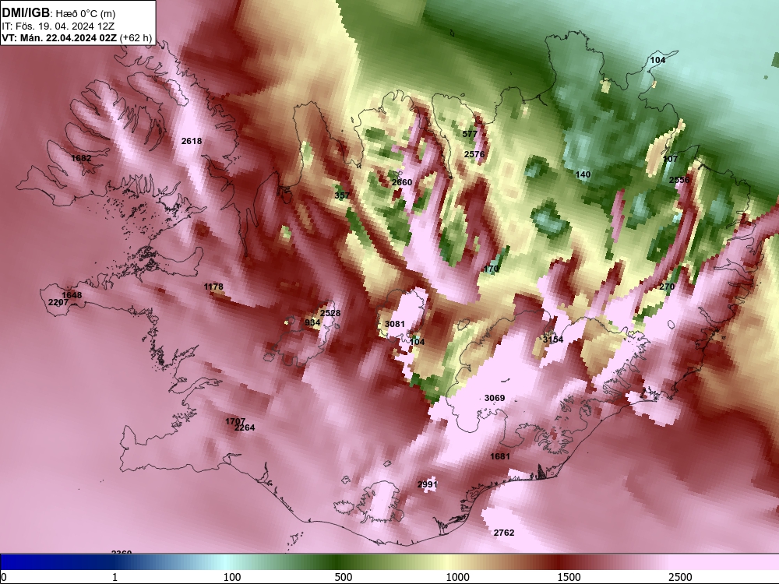The width and height of the screenshot is (779, 584).
Task: Click the map value 2264
Action: 245,428
